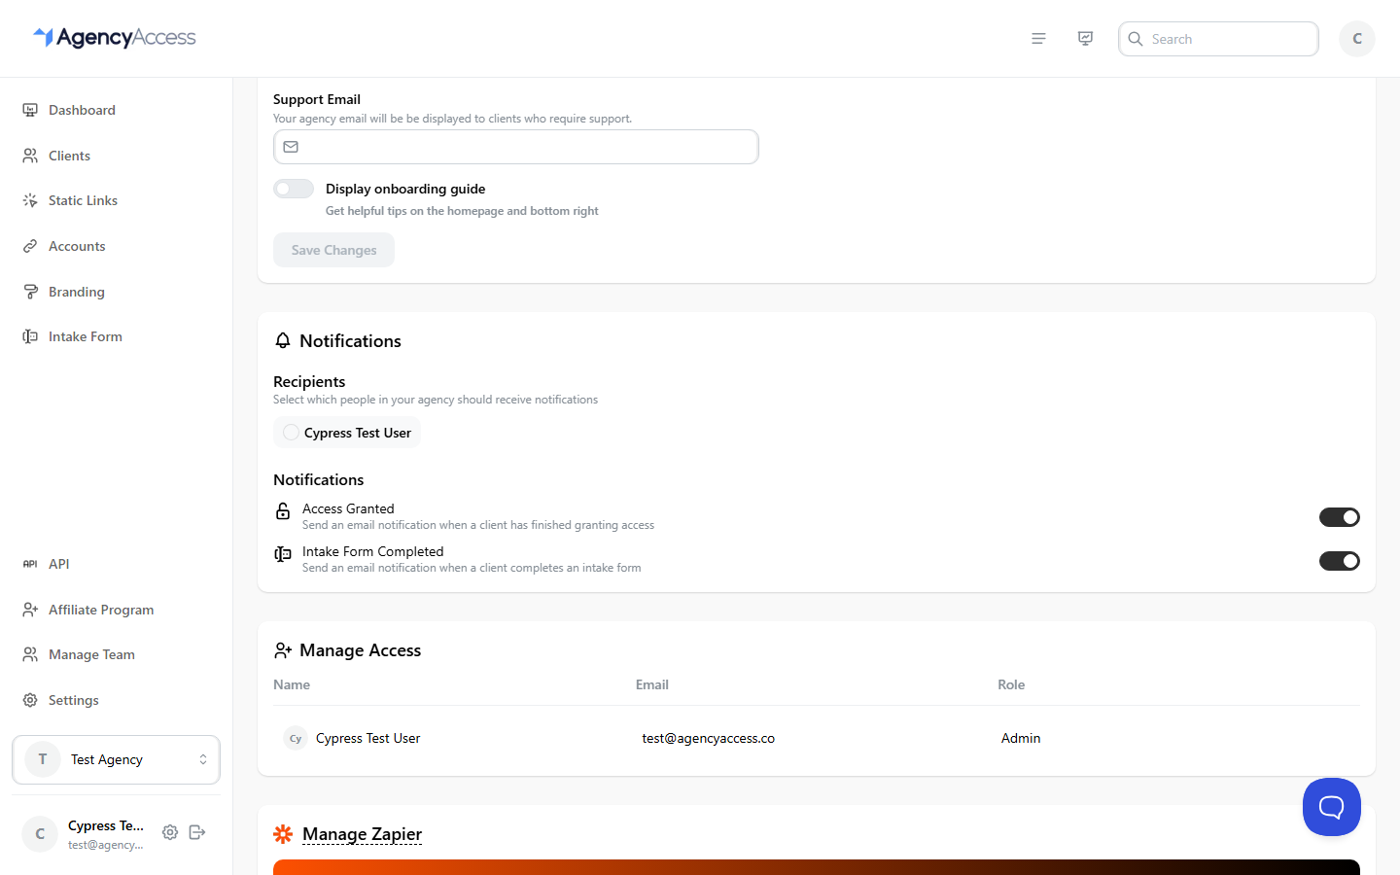Click the Recipients heading
The height and width of the screenshot is (875, 1400).
(309, 381)
